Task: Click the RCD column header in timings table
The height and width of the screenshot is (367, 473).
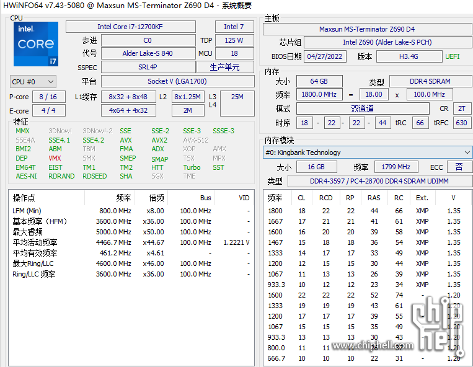Action: pyautogui.click(x=326, y=198)
